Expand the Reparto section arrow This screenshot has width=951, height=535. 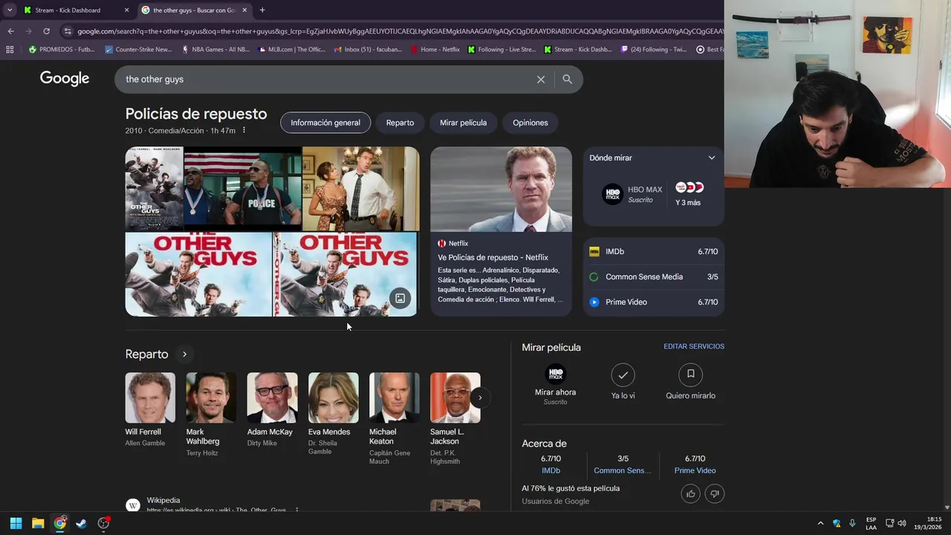click(184, 354)
